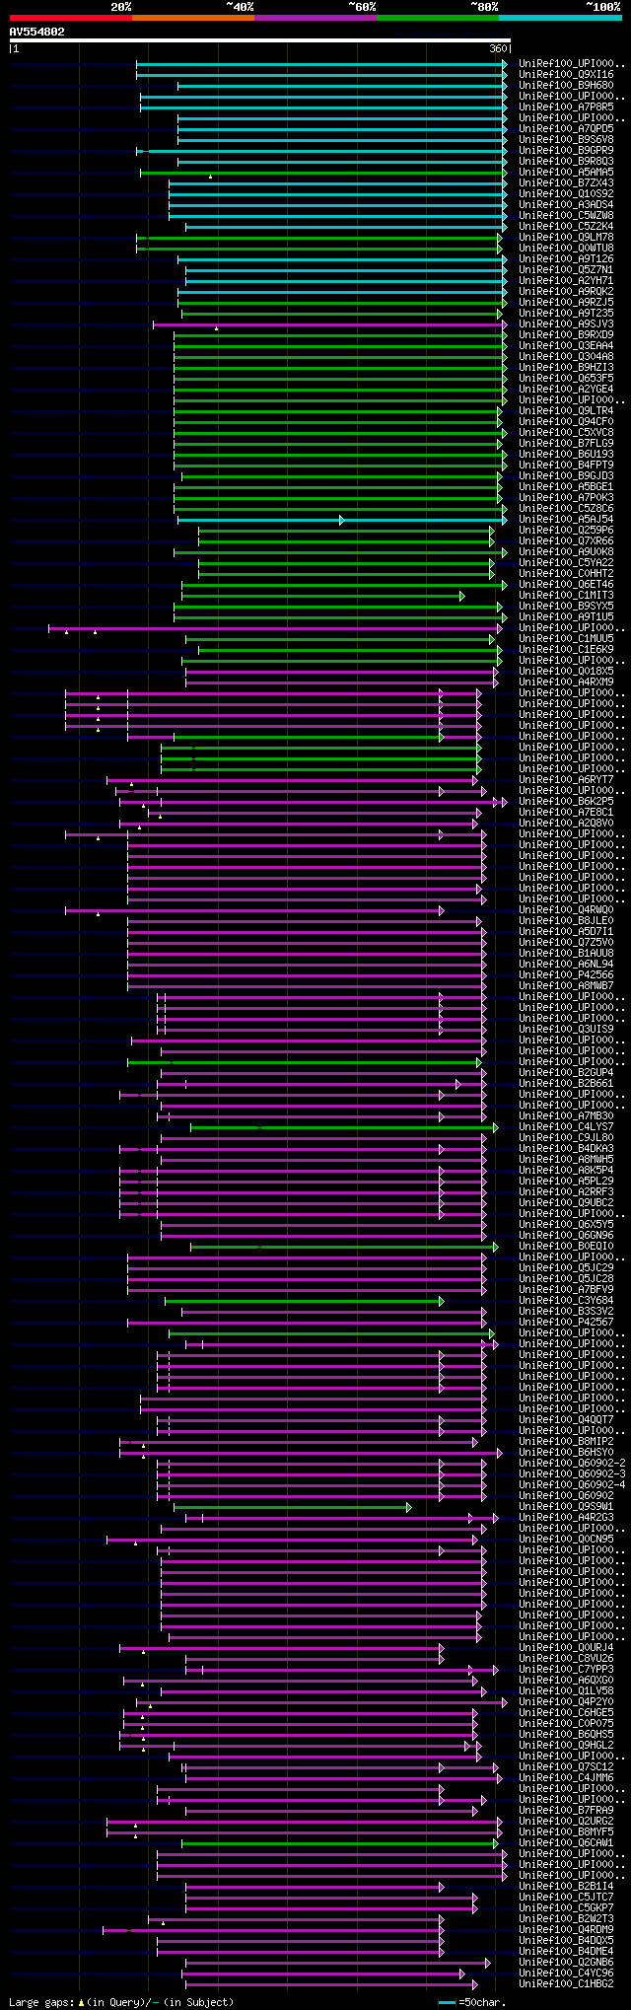Select the UniRef100_A8K5P4 label
Image resolution: width=631 pixels, height=2010 pixels.
tap(566, 1170)
